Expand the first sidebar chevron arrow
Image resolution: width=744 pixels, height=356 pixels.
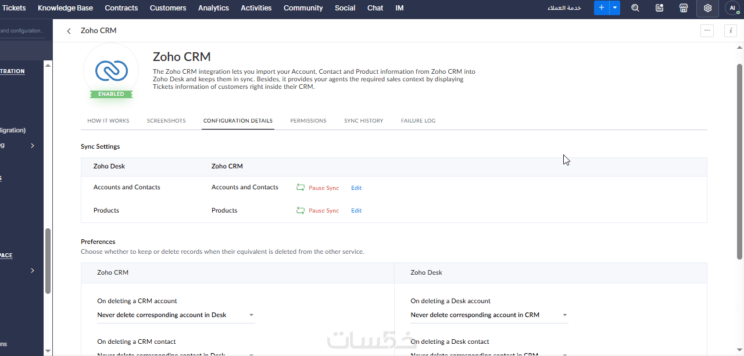pyautogui.click(x=33, y=146)
